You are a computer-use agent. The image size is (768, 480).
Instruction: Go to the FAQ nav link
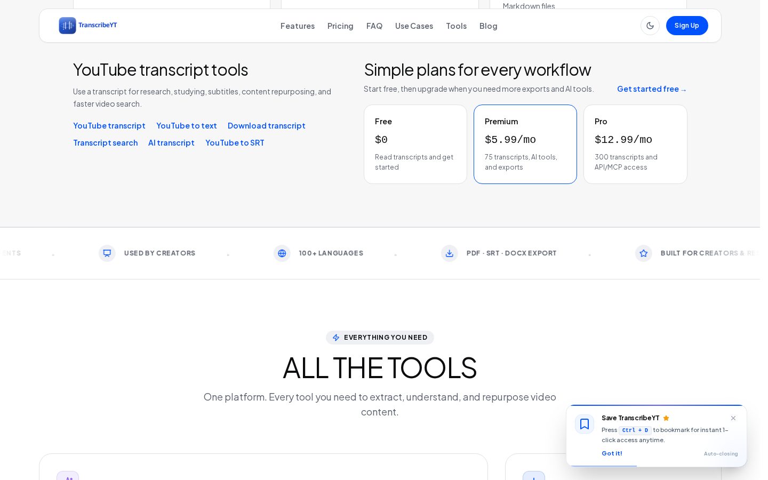(x=374, y=26)
